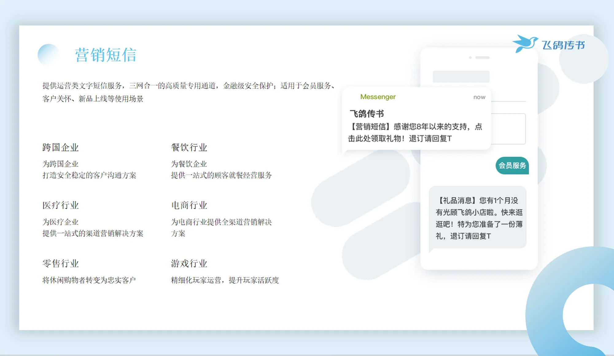
Task: Click the phone speaker slot at top
Action: pyautogui.click(x=482, y=57)
